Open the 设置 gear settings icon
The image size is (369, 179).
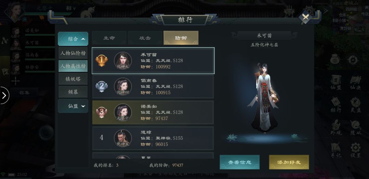(356, 150)
